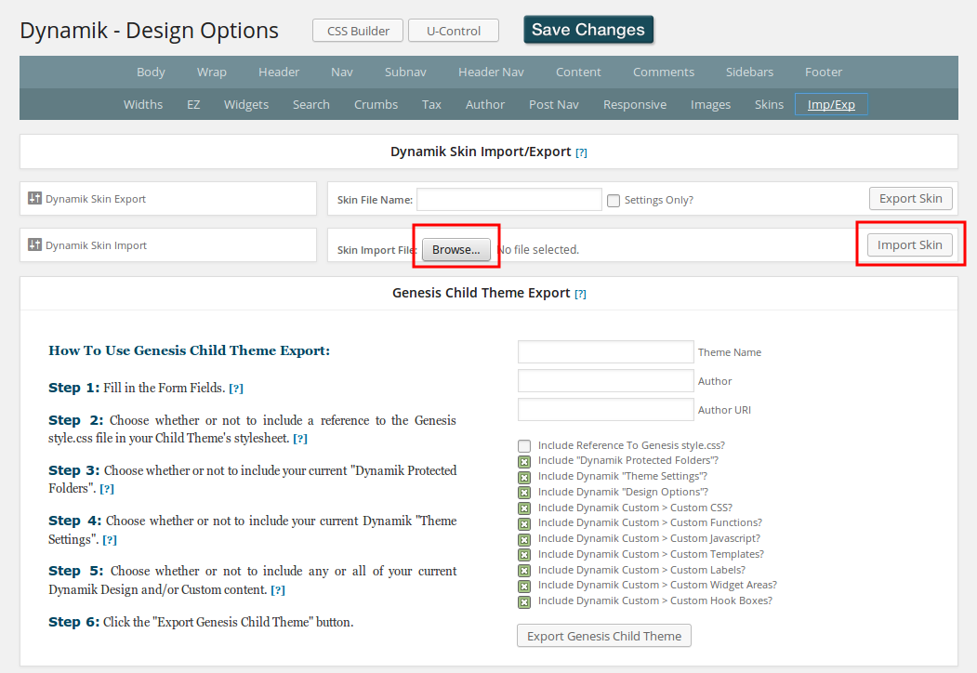This screenshot has height=673, width=977.
Task: Click Browse to choose skin file
Action: 455,249
